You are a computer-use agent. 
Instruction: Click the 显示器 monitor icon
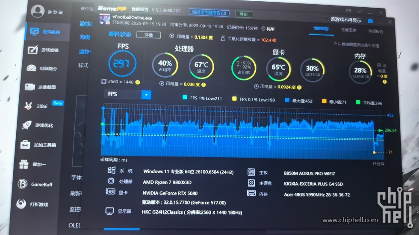click(x=109, y=211)
